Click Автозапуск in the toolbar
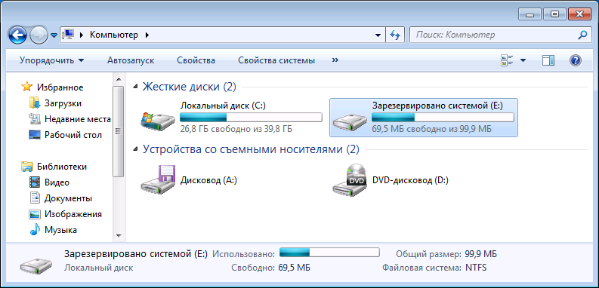The width and height of the screenshot is (599, 288). coord(131,60)
